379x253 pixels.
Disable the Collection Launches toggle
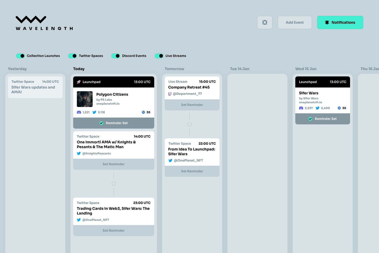click(21, 56)
